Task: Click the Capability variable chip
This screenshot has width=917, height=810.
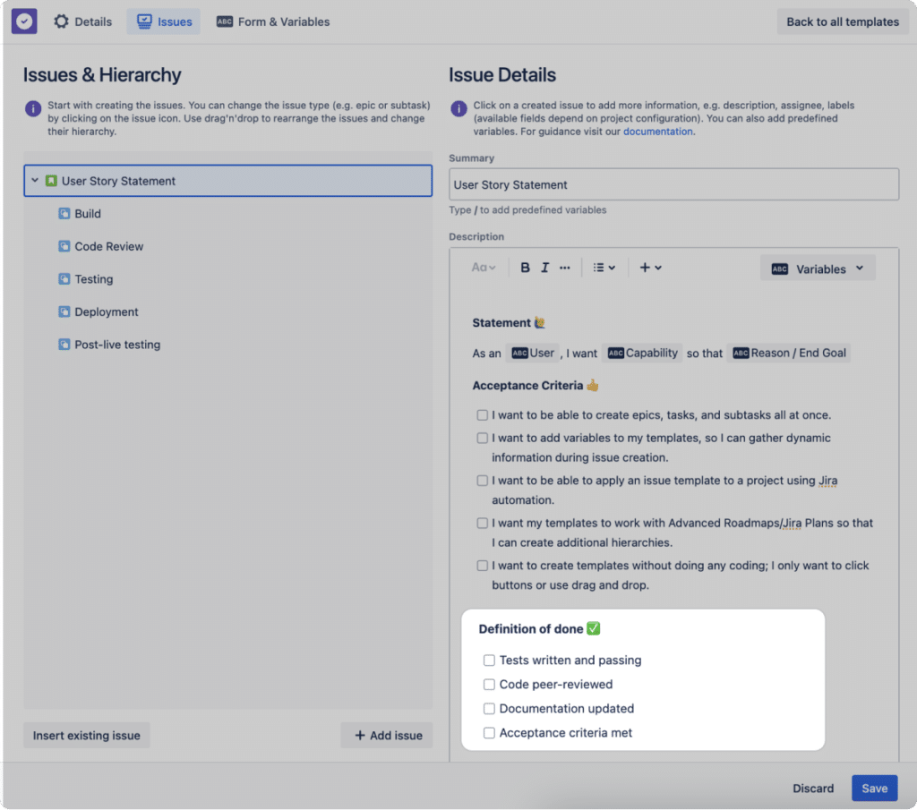Action: coord(642,353)
